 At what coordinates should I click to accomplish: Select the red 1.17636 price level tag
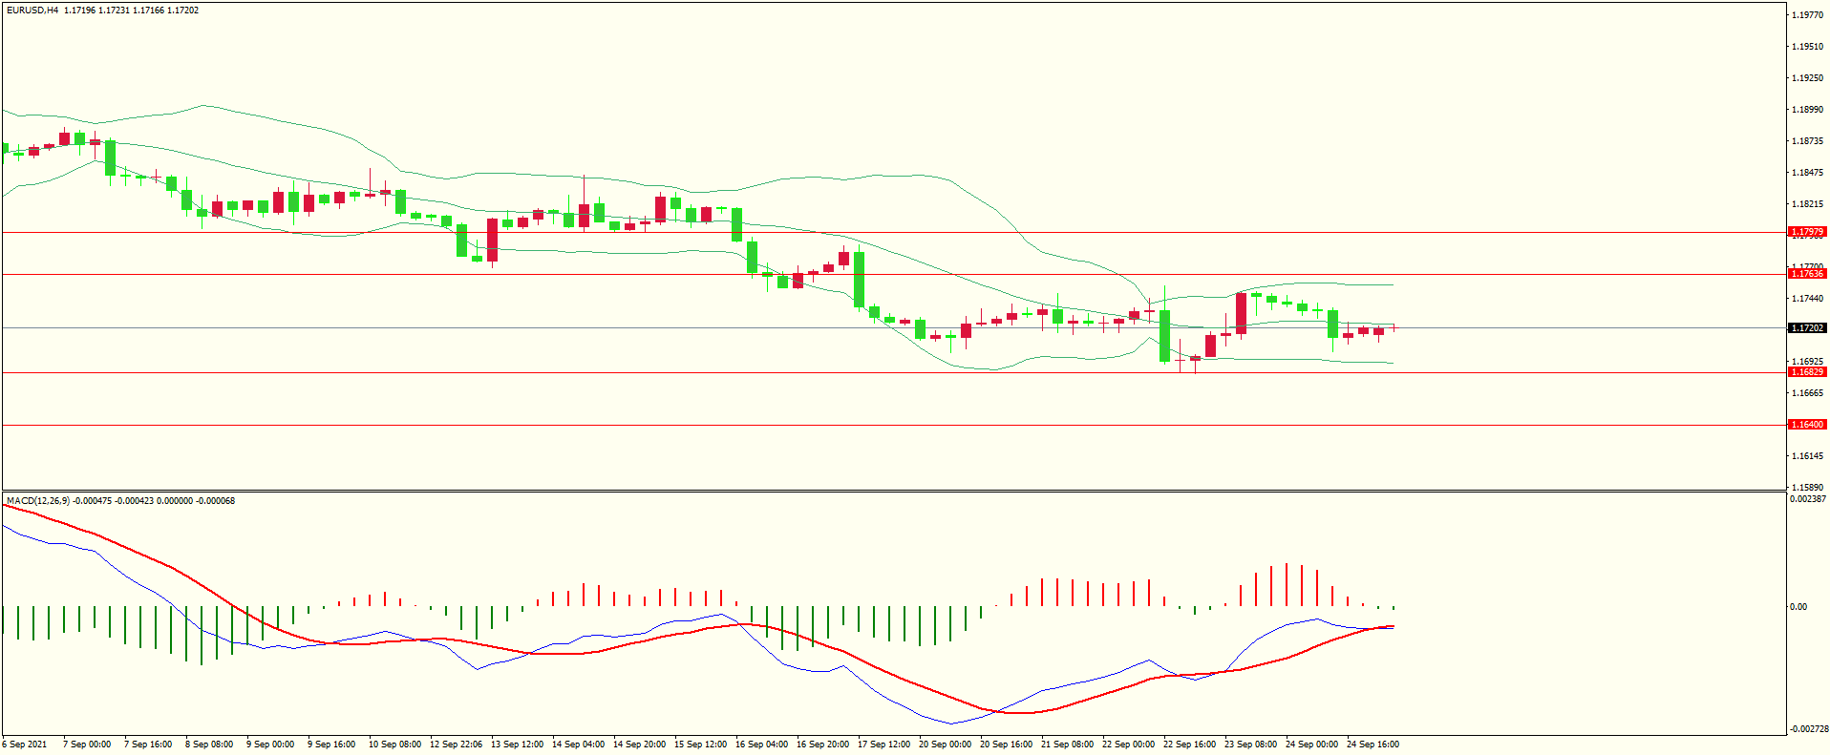tap(1807, 274)
